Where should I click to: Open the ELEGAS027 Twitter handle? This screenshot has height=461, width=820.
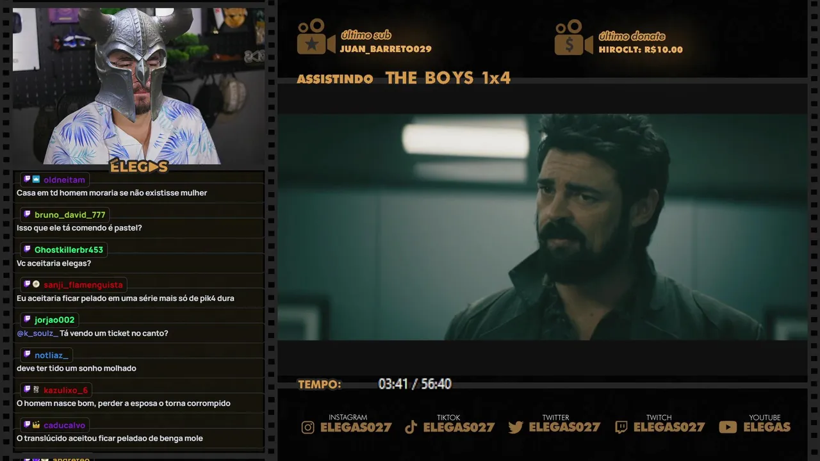coord(564,428)
